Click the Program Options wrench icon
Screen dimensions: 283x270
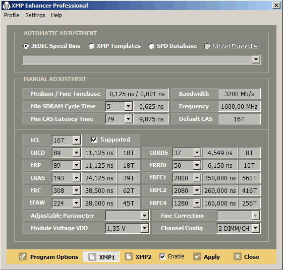tap(23, 256)
